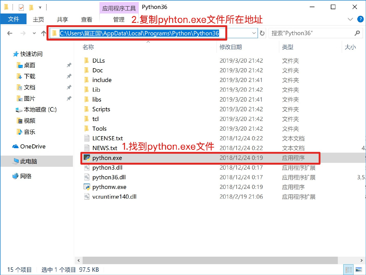The width and height of the screenshot is (366, 275).
Task: Click the horizontal scrollbar right arrow
Action: [x=361, y=260]
